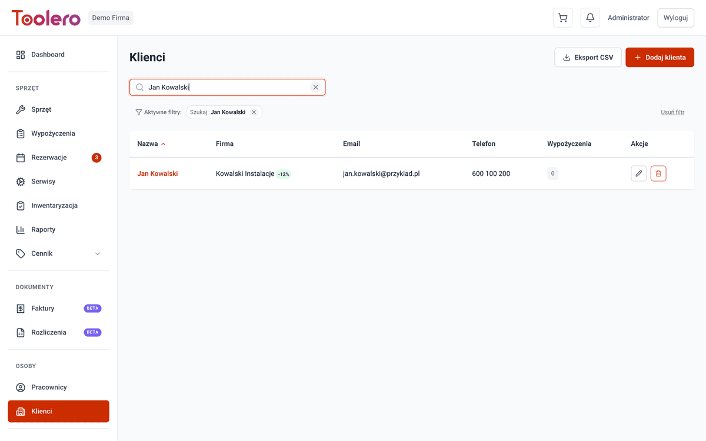Click the Cennik tag icon
Viewport: 706px width, 441px height.
(x=21, y=253)
